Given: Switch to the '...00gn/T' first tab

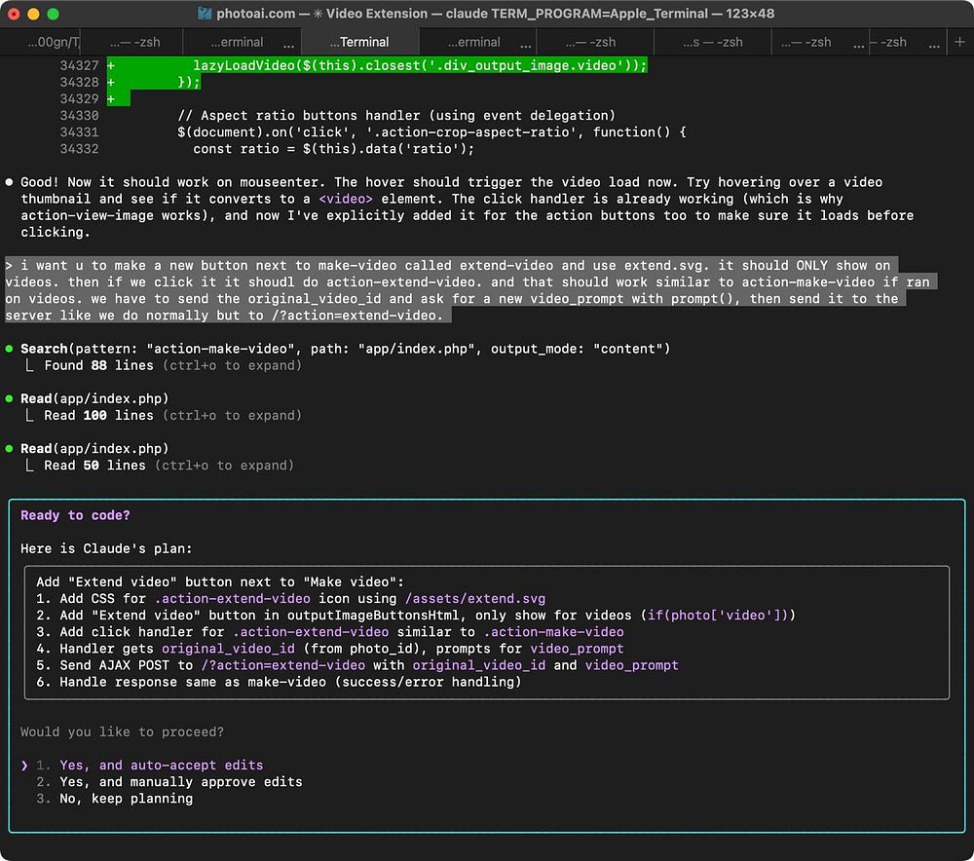Looking at the screenshot, I should 53,42.
